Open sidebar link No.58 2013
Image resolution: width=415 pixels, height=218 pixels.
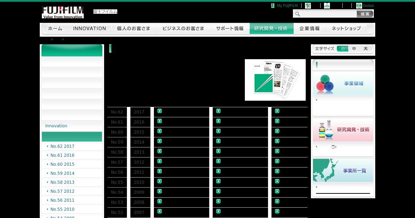coord(62,182)
